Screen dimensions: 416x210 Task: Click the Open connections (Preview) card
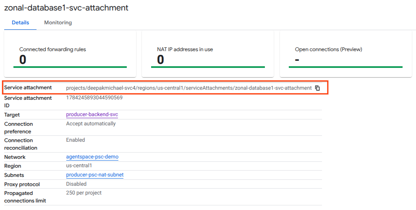point(345,54)
